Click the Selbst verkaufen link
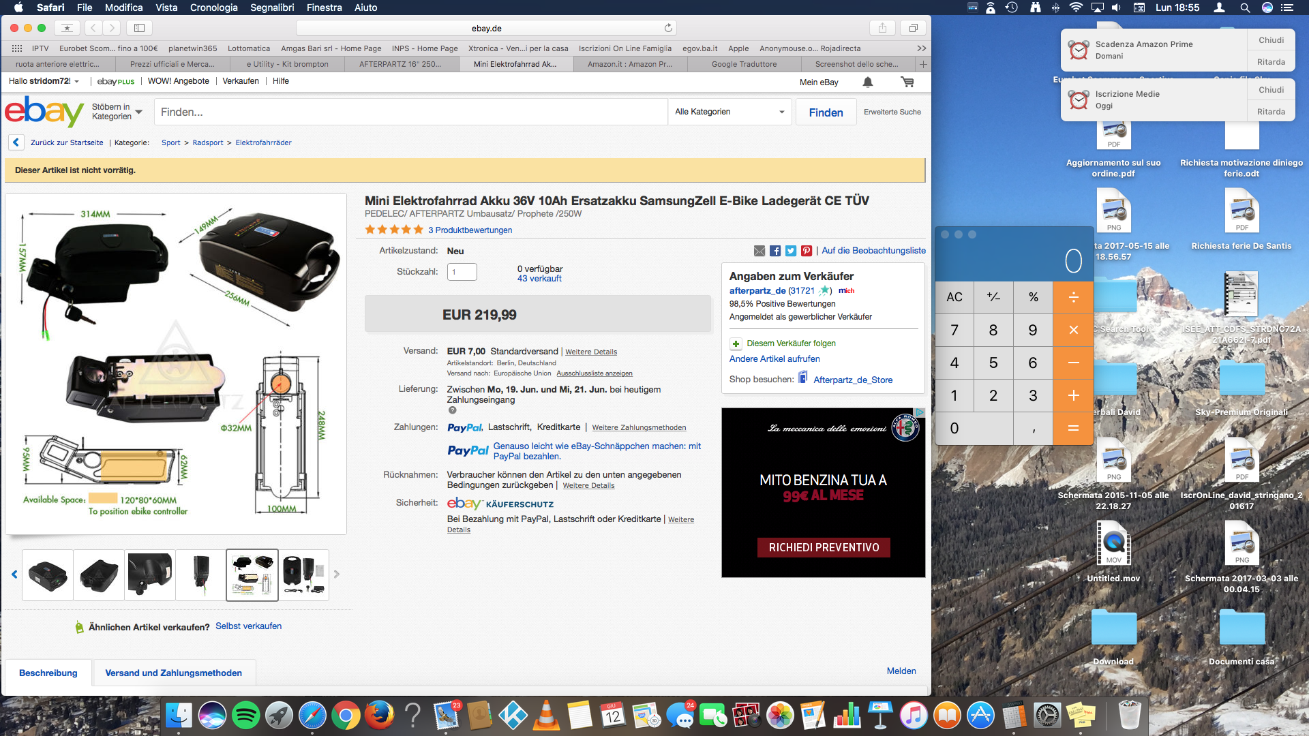 [x=248, y=626]
